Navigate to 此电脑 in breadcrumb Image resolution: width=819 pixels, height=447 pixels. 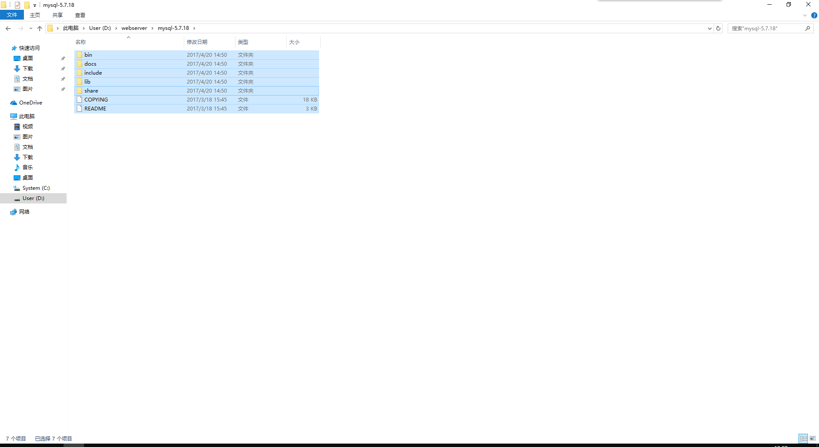tap(71, 28)
